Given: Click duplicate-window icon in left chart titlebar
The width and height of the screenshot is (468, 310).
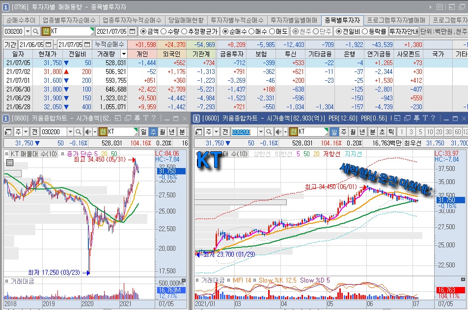Looking at the screenshot, I should tap(128, 118).
